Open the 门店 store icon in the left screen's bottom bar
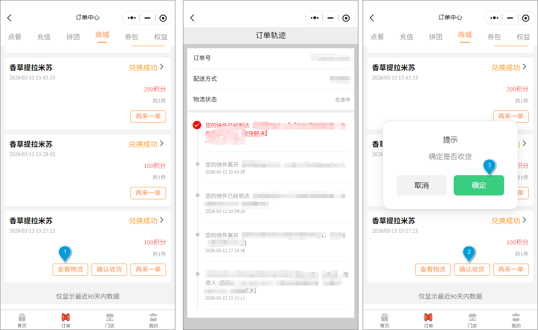538x330 pixels. 110,320
